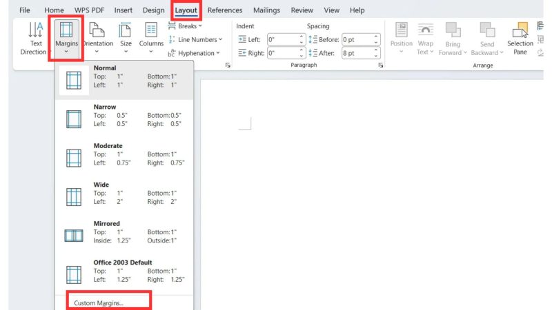Open the Text Direction tool
Screen dimensions: 552x310
(33, 39)
